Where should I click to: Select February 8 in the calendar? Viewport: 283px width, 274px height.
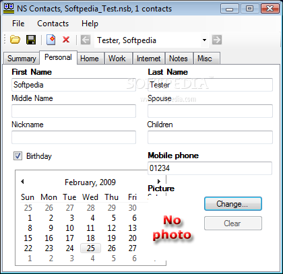point(30,228)
